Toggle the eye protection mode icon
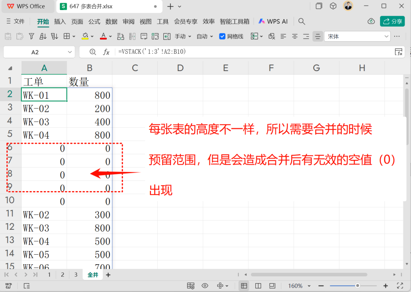 pyautogui.click(x=205, y=286)
